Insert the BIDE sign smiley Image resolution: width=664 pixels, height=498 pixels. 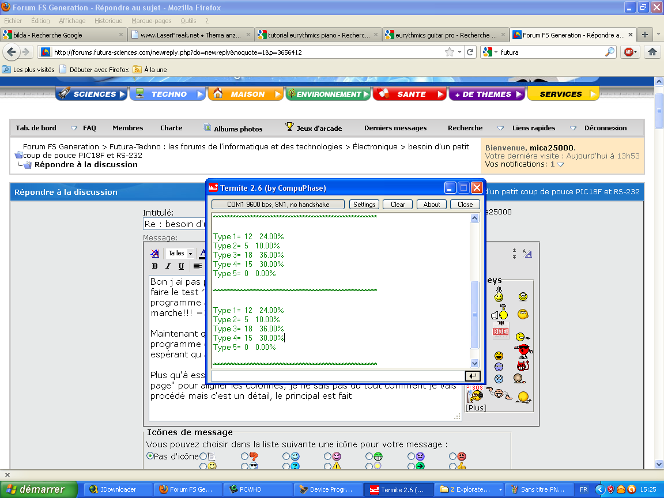click(x=500, y=330)
